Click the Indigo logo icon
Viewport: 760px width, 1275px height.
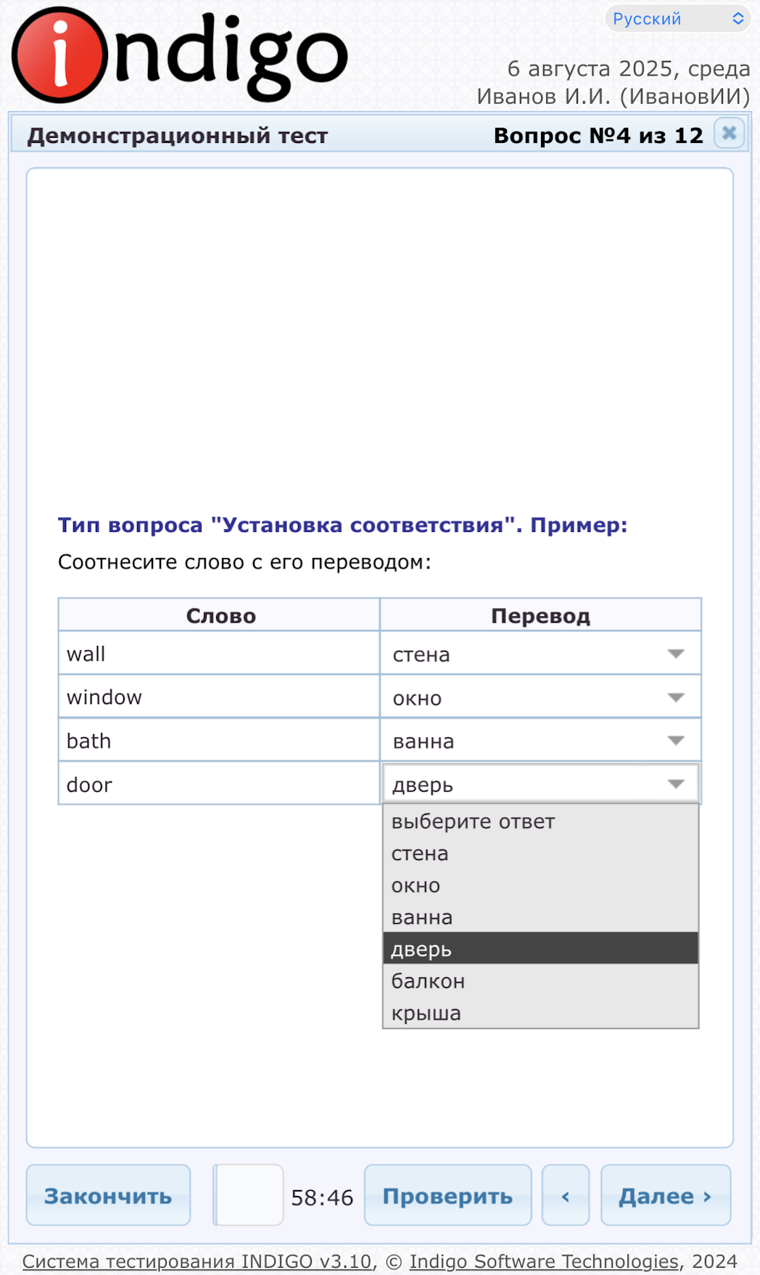[x=59, y=55]
